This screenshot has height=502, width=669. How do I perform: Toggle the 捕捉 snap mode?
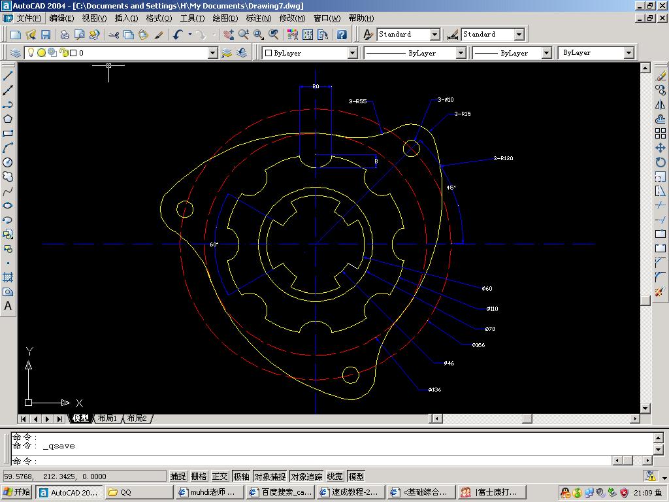tap(178, 477)
